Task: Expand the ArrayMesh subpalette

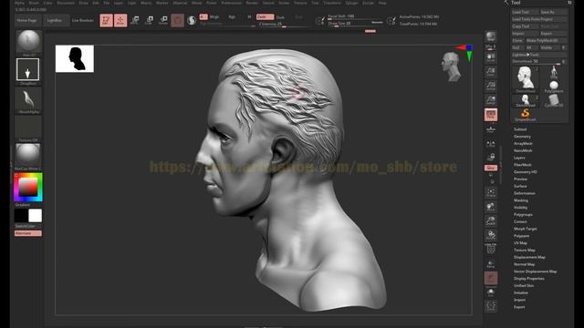Action: (523, 144)
